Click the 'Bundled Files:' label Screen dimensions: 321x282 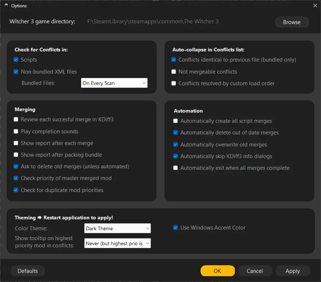tap(38, 83)
